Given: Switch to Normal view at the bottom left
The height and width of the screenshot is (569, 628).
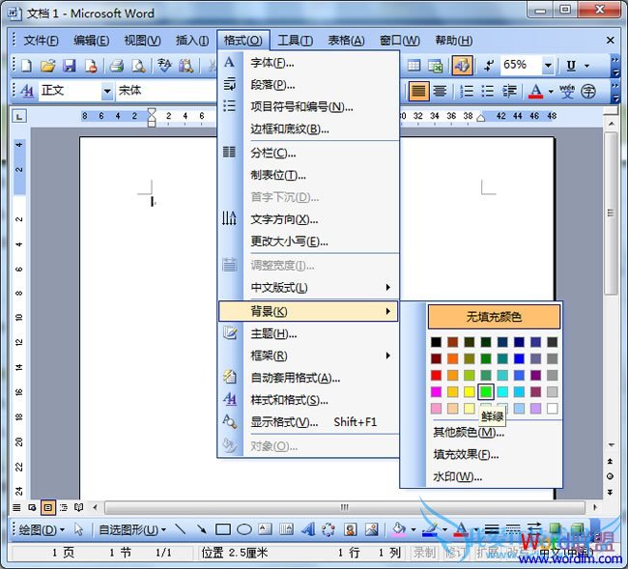Looking at the screenshot, I should click(x=16, y=508).
